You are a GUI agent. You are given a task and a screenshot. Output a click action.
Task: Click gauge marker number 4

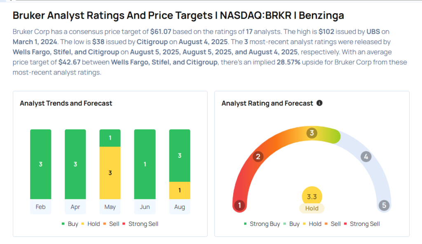pos(366,157)
